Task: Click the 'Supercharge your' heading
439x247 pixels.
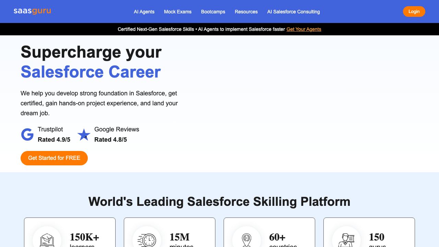Action: pyautogui.click(x=91, y=52)
